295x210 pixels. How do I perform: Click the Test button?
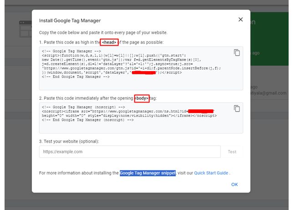(x=232, y=152)
